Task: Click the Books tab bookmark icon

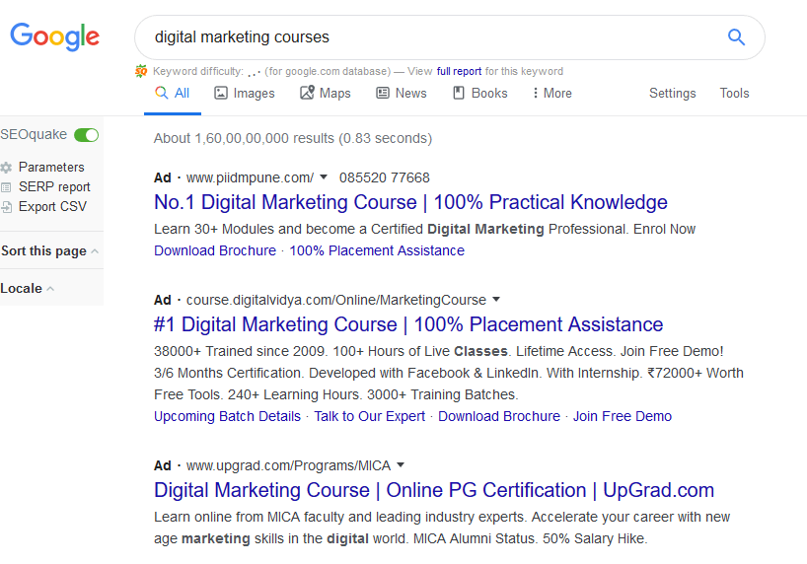Action: click(459, 93)
